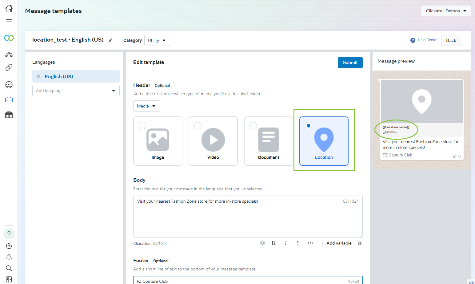Open the Media type dropdown in the header section
Viewport: 475px width, 284px height.
[146, 106]
